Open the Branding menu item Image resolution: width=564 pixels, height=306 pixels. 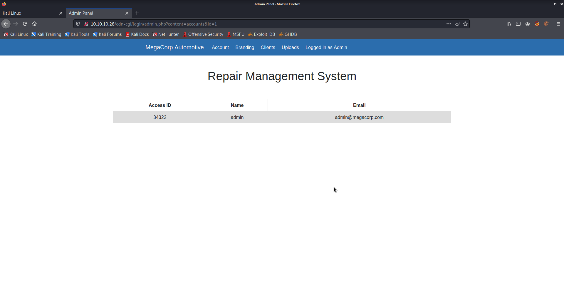click(245, 47)
